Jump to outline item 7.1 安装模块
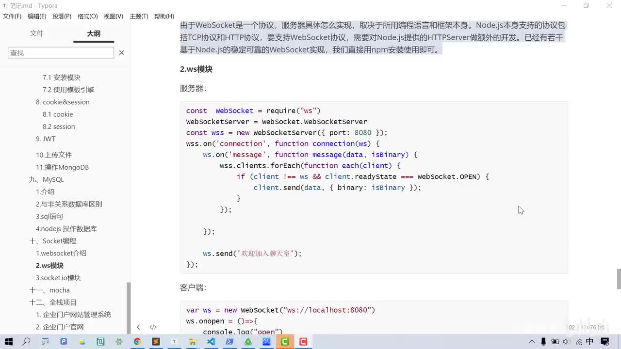Viewport: 621px width, 349px height. tap(62, 78)
